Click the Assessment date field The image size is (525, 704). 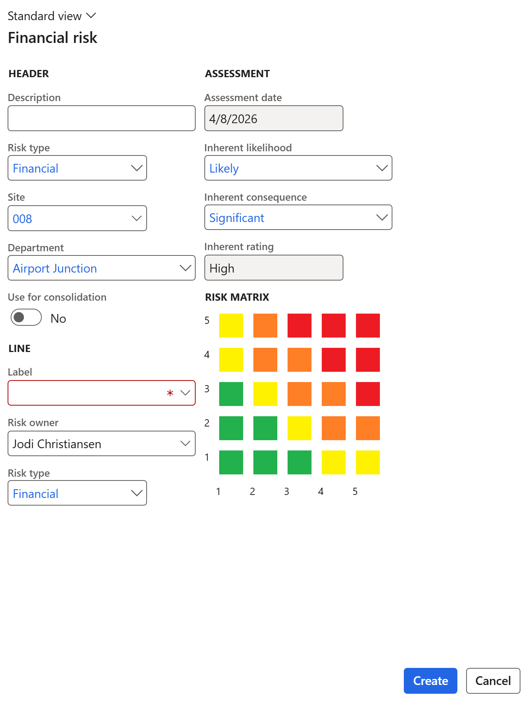click(x=274, y=119)
